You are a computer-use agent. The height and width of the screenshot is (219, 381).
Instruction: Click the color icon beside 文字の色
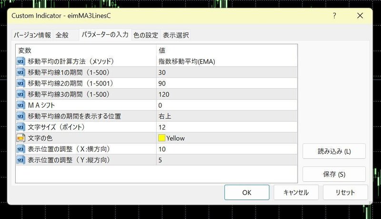tap(20, 138)
